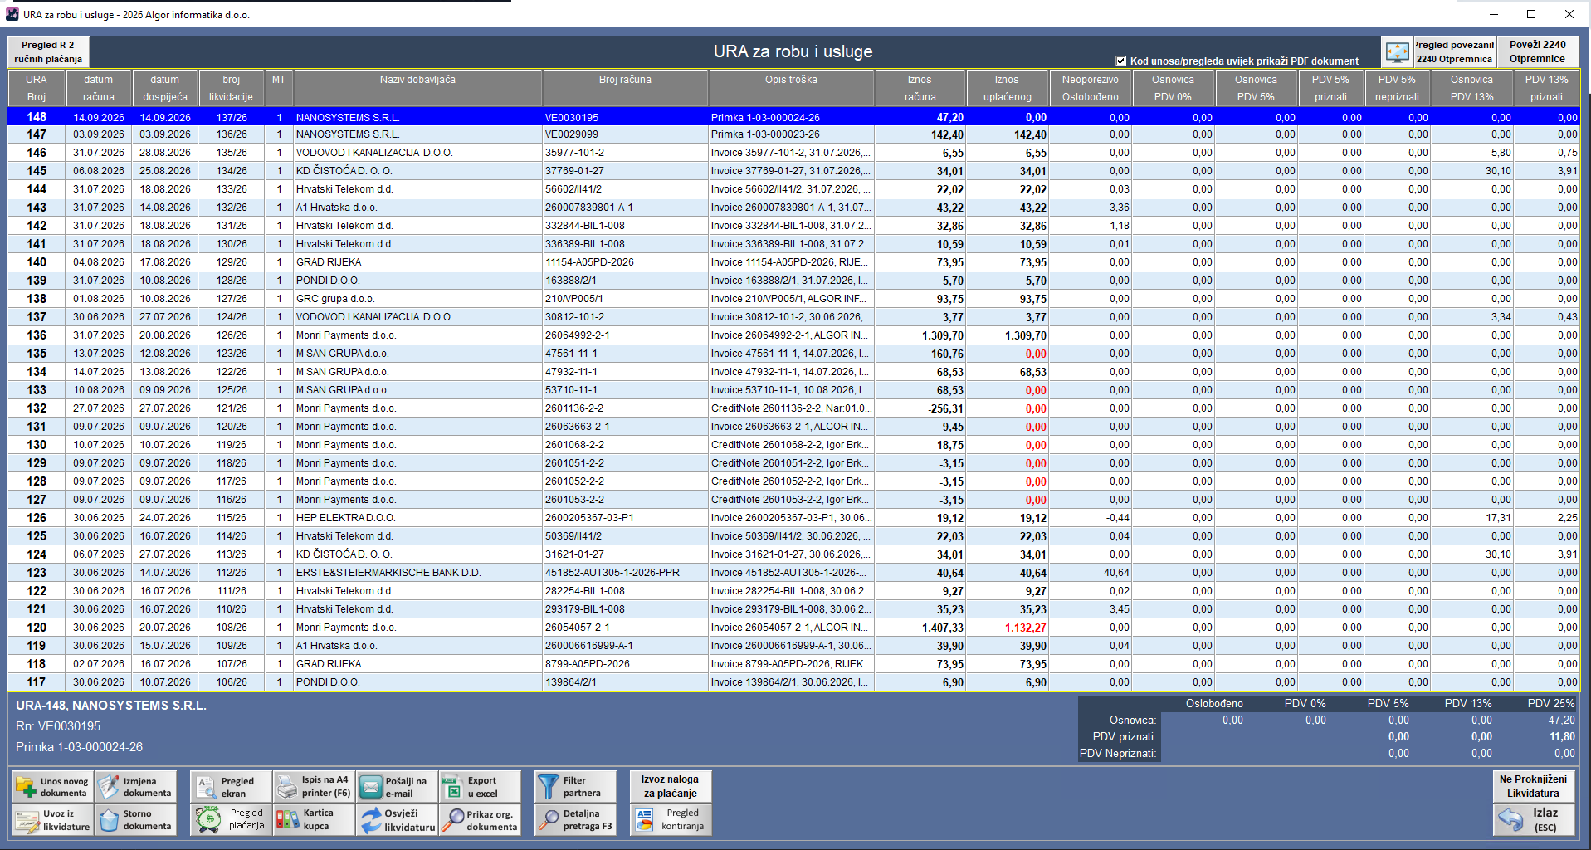Toggle 'Kod unosa/pregleda uvijek prikaži PDF dokument' checkbox
Viewport: 1591px width, 850px height.
pyautogui.click(x=1121, y=61)
